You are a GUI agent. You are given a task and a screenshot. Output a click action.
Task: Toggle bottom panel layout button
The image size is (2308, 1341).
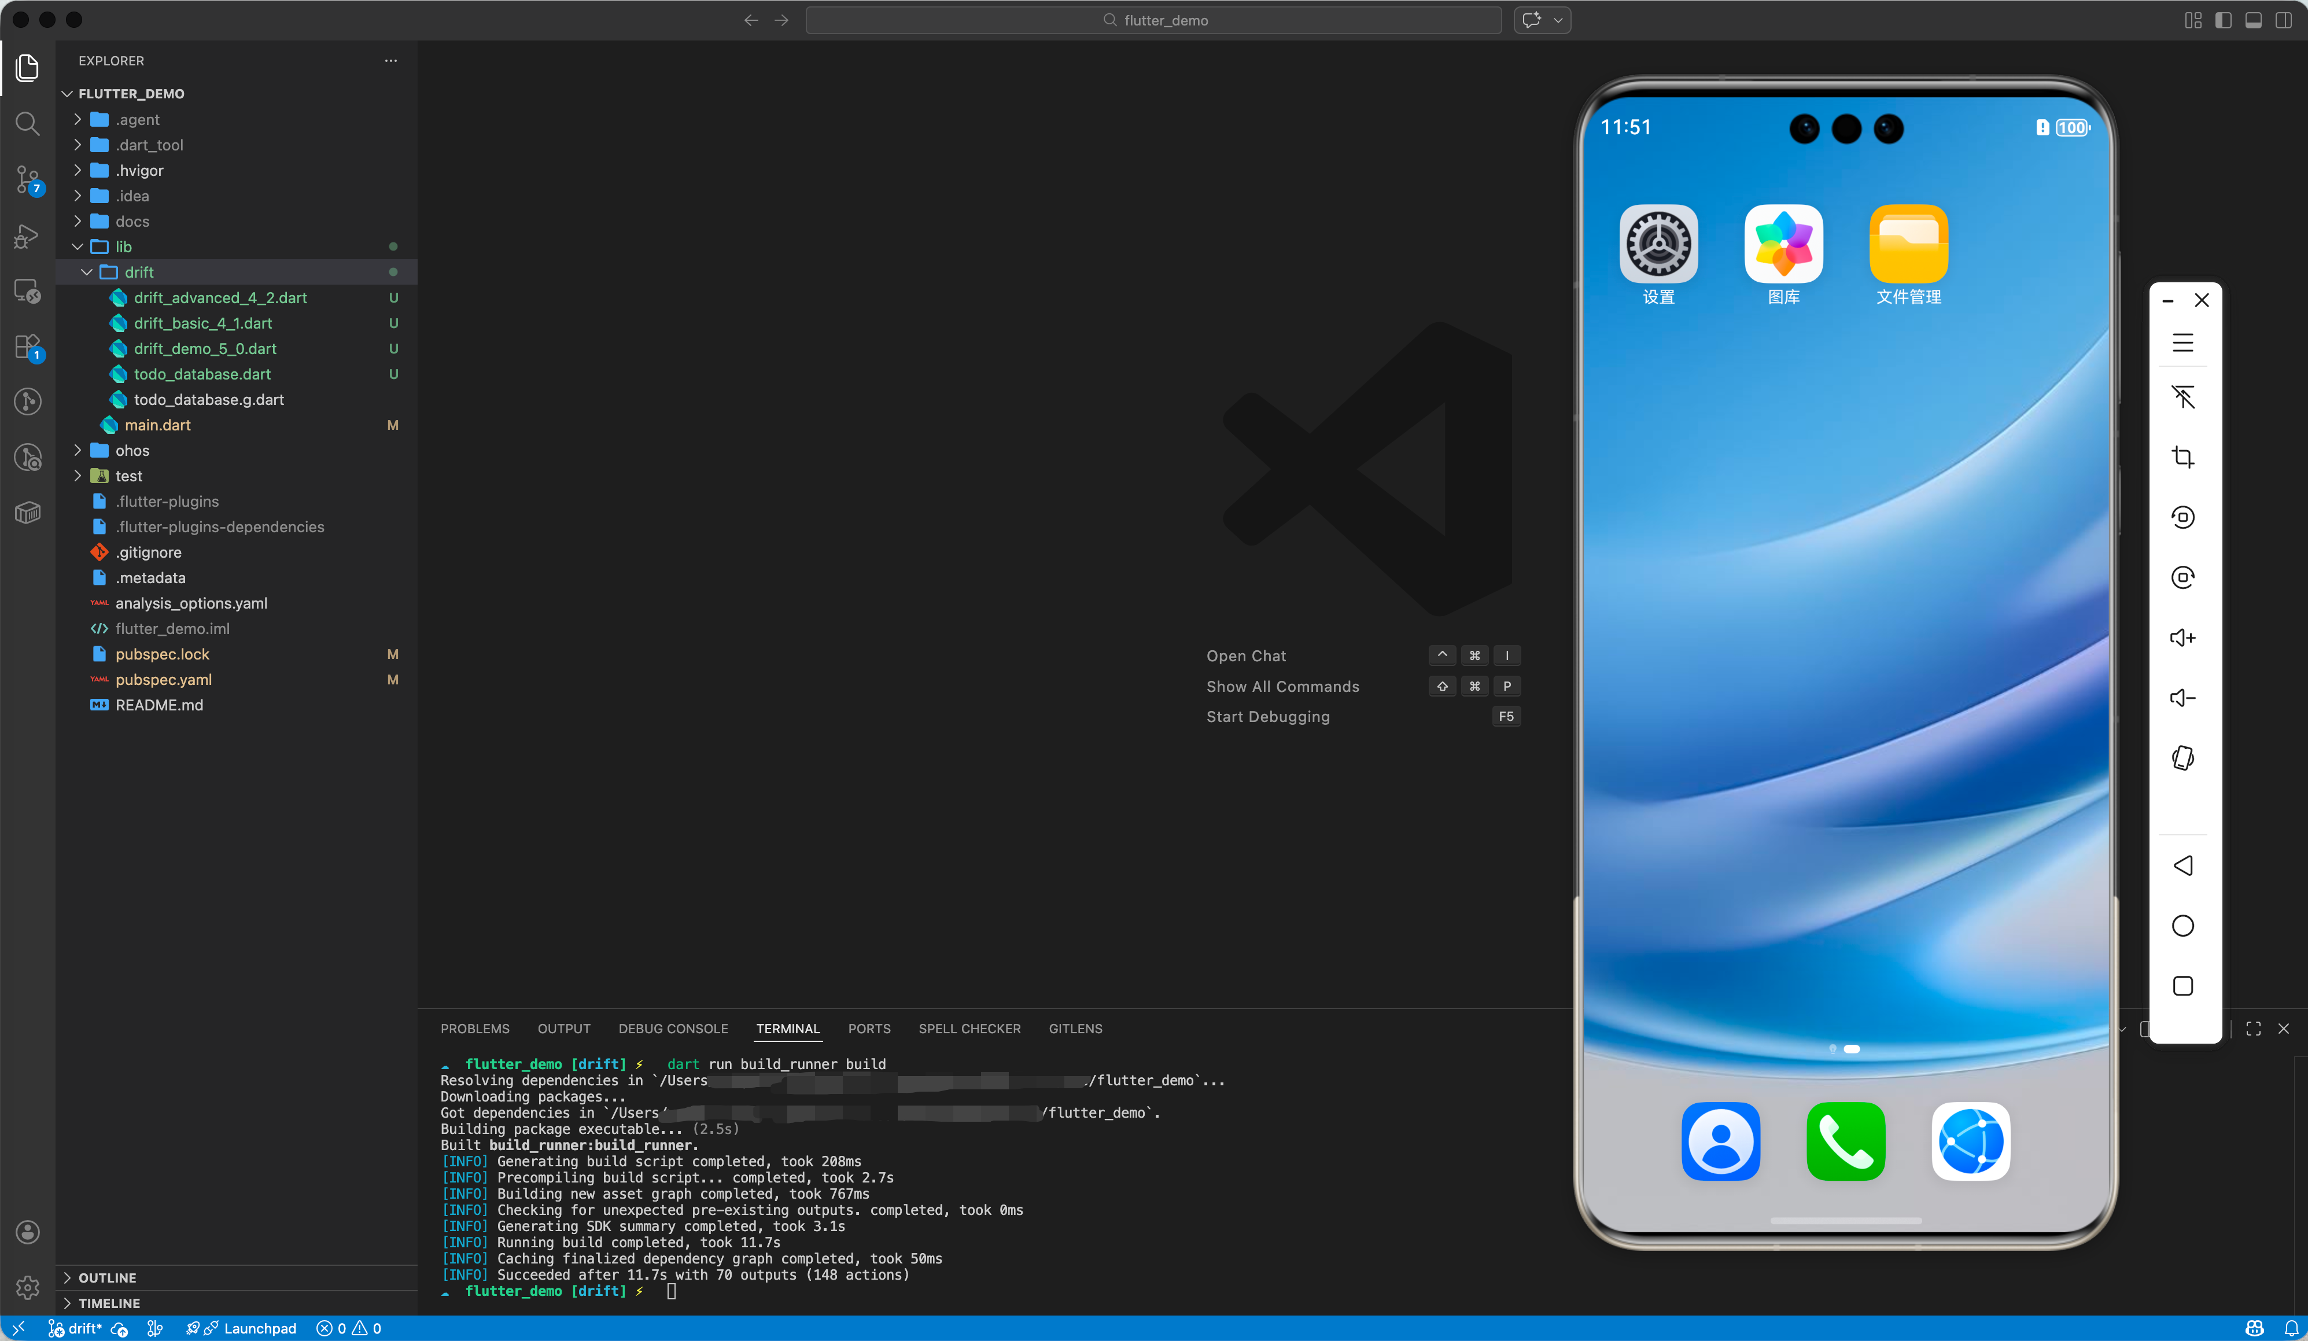pos(2253,20)
